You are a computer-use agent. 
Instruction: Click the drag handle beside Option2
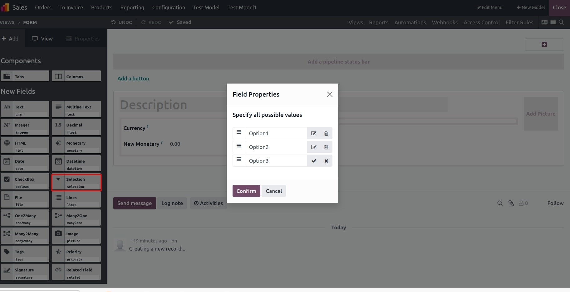pyautogui.click(x=239, y=146)
